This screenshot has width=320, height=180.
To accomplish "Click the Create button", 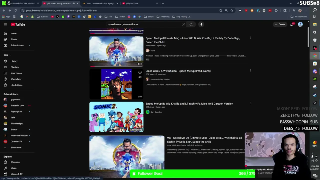I will pos(280,24).
